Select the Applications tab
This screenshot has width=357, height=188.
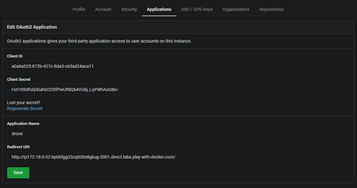click(x=159, y=9)
